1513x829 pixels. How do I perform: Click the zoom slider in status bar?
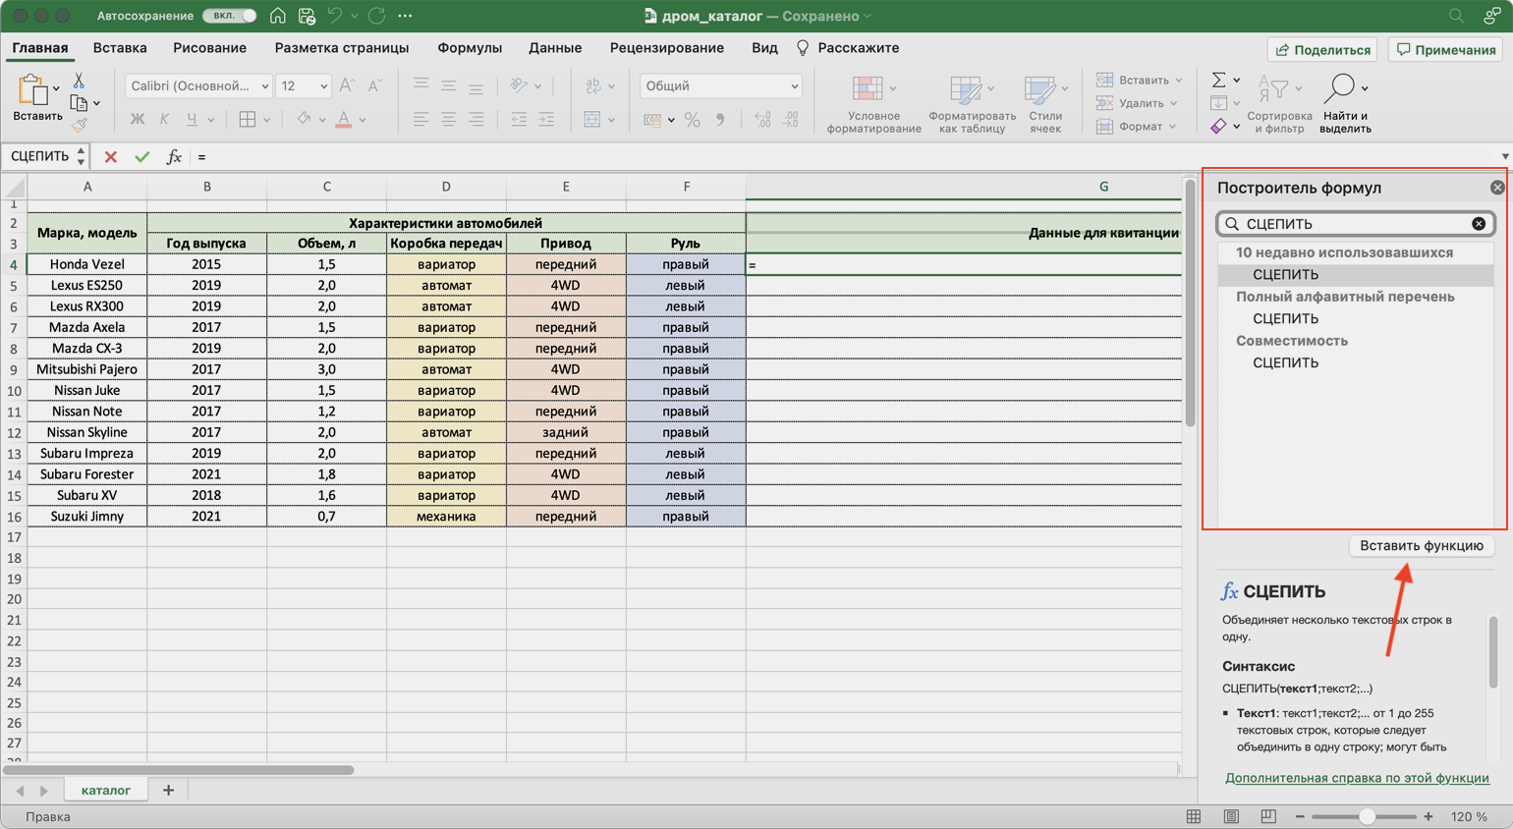point(1366,816)
